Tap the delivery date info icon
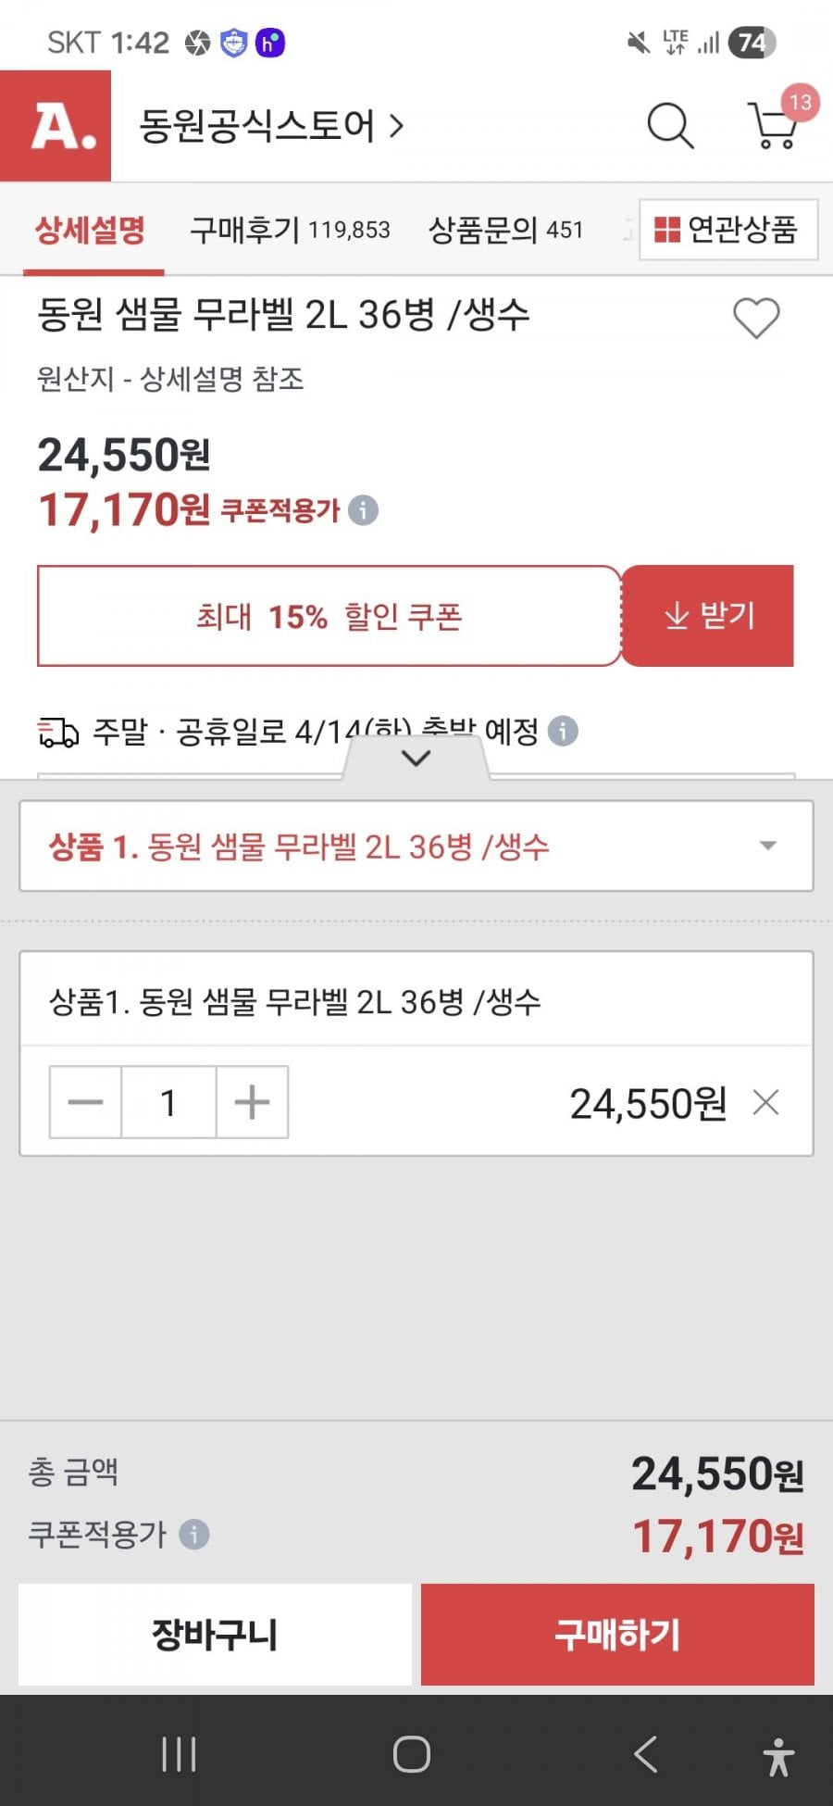The height and width of the screenshot is (1806, 833). point(563,732)
